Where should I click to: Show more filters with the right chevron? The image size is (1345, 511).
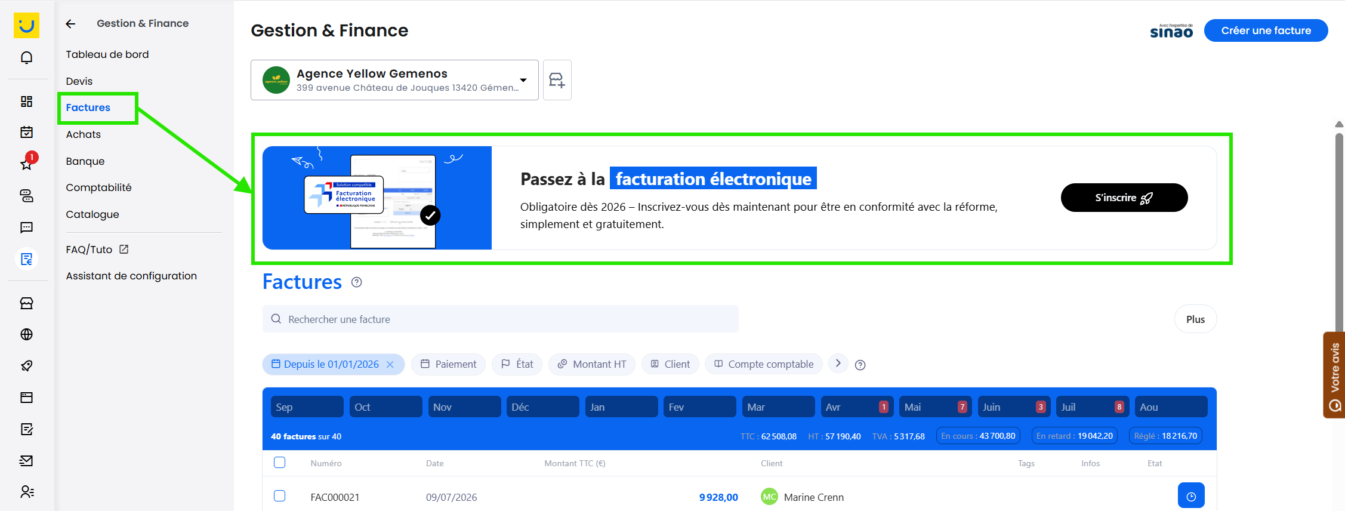[838, 364]
